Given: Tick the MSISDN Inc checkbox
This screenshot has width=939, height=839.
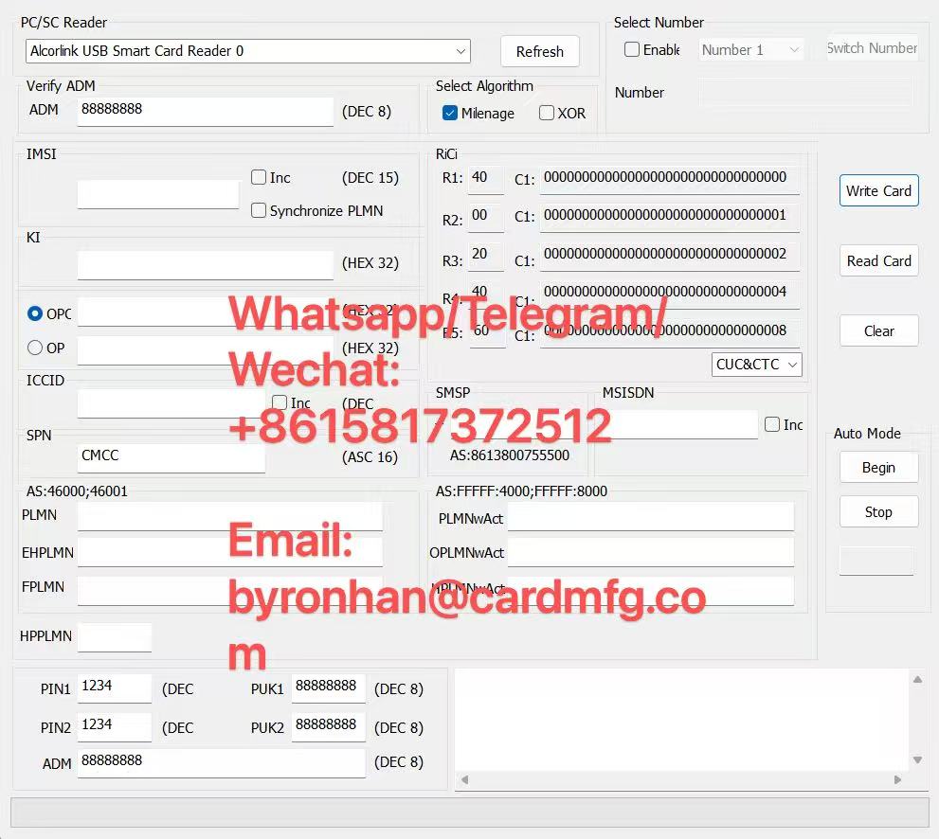Looking at the screenshot, I should pos(772,424).
